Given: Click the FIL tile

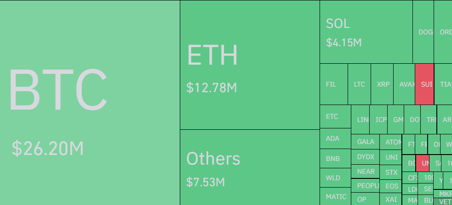Looking at the screenshot, I should click(333, 84).
